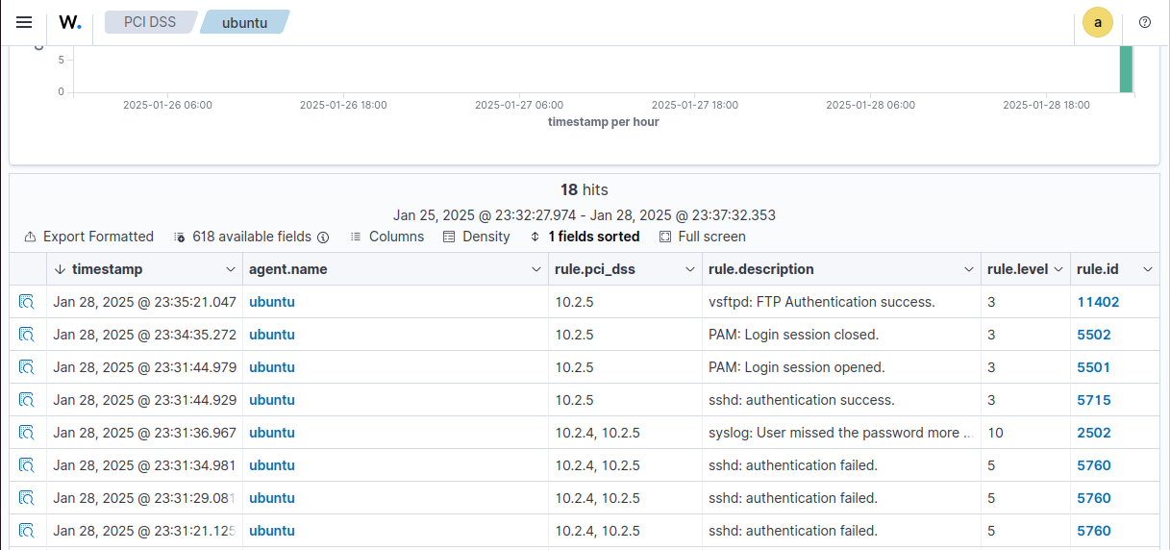The image size is (1170, 550).
Task: Open rule.level column options chevron
Action: 1058,269
